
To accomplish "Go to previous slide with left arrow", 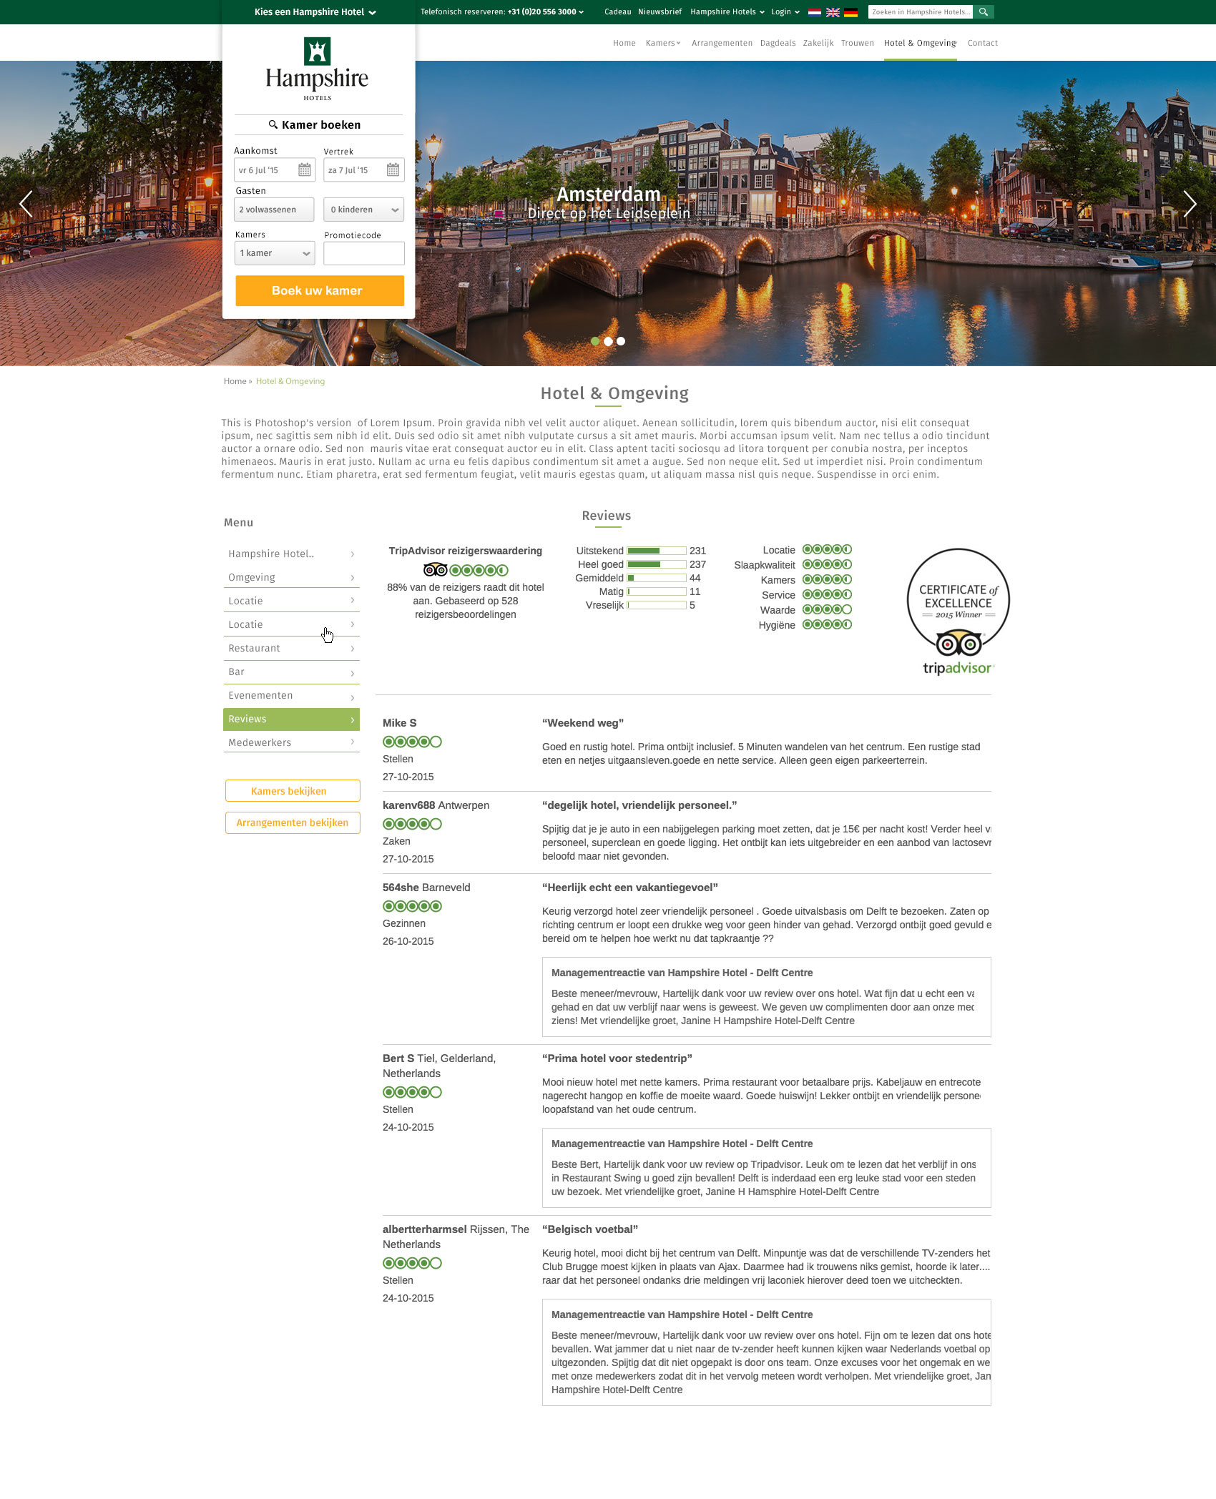I will click(x=26, y=204).
